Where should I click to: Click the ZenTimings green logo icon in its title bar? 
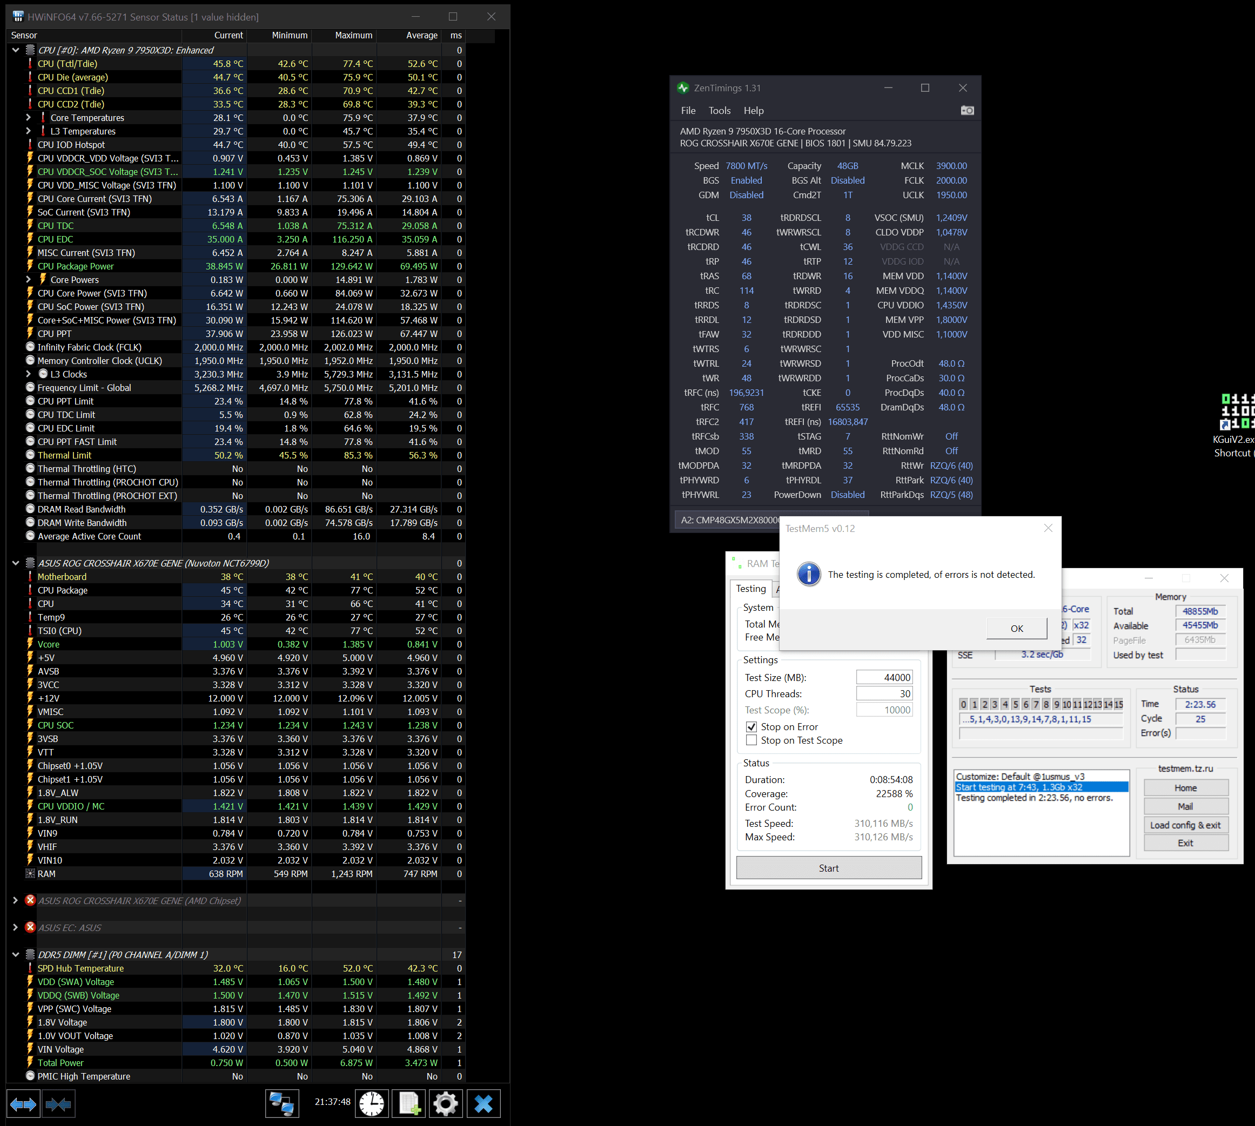[x=683, y=88]
